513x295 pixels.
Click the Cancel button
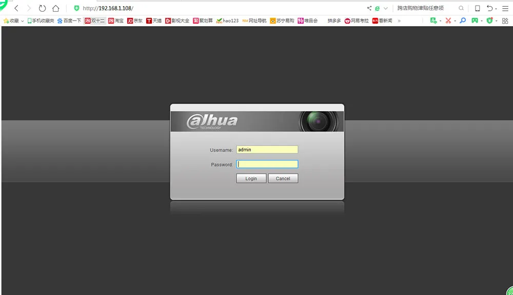pyautogui.click(x=283, y=178)
